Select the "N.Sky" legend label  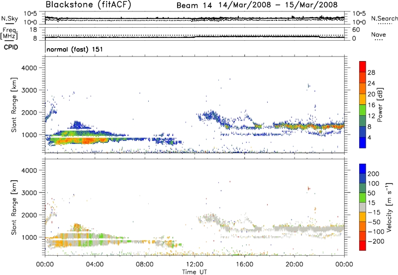(x=9, y=18)
